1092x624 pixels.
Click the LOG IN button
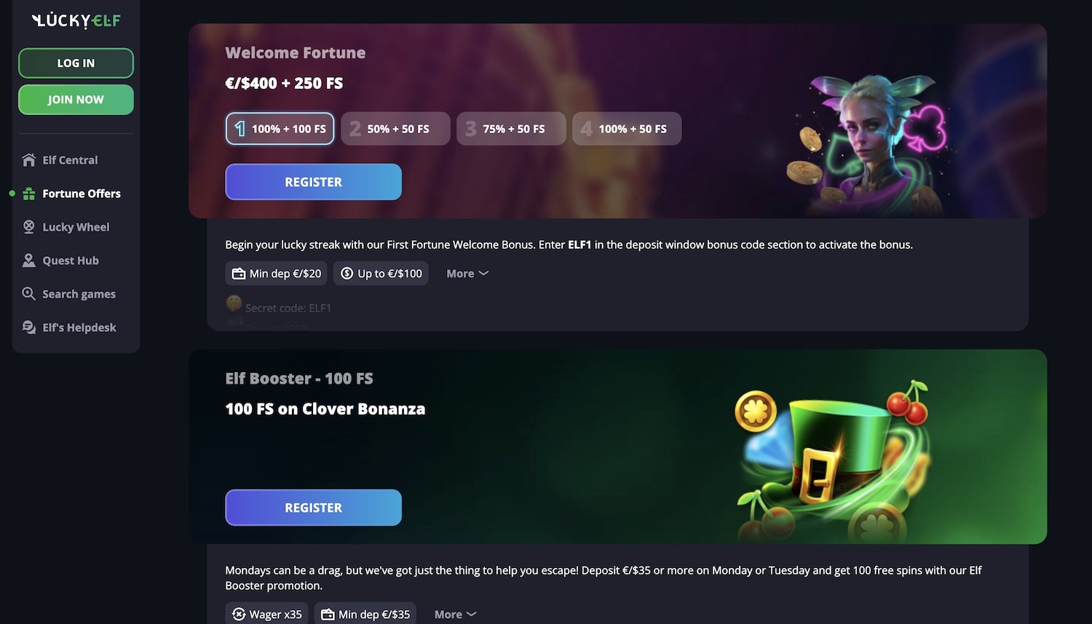pos(76,63)
